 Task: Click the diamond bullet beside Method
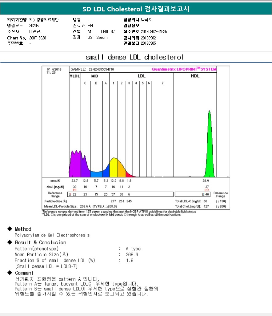point(9,229)
